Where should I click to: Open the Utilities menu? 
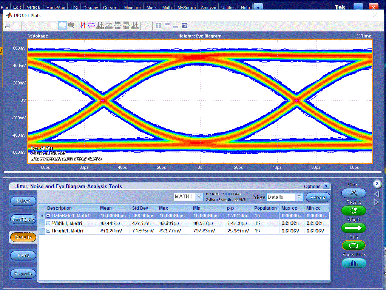[228, 8]
